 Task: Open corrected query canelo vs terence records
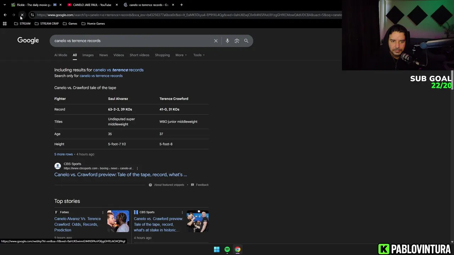118,70
